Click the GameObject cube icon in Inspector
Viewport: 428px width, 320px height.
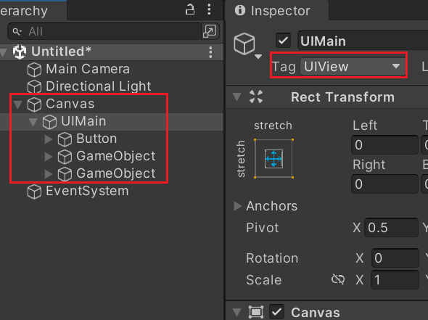(244, 44)
